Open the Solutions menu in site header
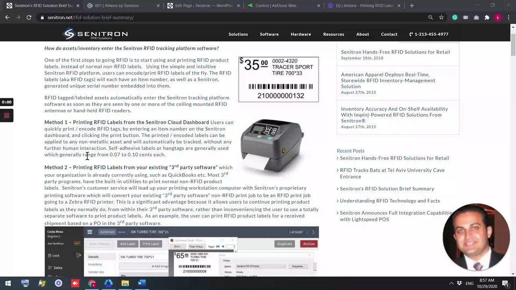This screenshot has height=290, width=516. (238, 34)
